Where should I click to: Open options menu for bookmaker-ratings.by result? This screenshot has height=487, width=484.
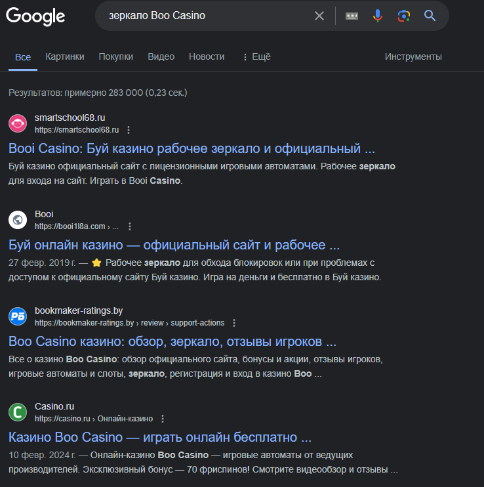coord(234,323)
